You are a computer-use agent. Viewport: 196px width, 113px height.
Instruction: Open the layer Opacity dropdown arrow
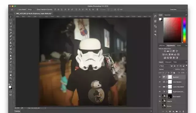[x=186, y=69]
